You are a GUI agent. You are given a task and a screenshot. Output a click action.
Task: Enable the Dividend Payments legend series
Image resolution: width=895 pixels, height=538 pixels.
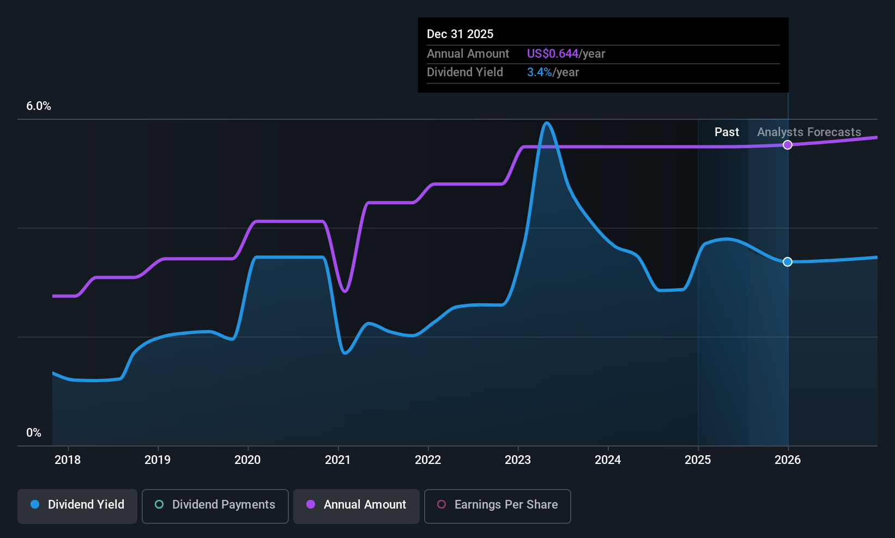(215, 505)
